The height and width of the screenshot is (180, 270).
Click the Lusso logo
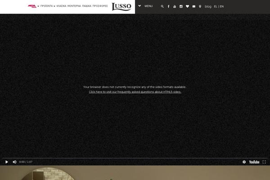coord(121,7)
